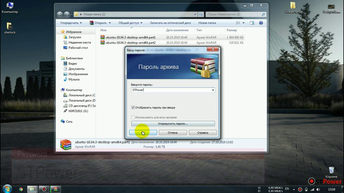Open Рабочий стол in the sidebar
Viewport: 344px width, 193px height.
point(78,48)
